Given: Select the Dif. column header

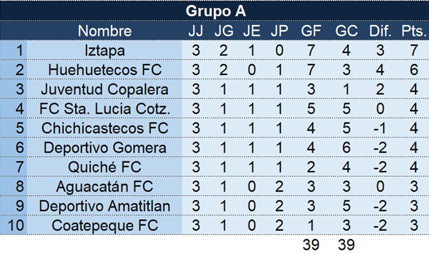Looking at the screenshot, I should tap(380, 31).
